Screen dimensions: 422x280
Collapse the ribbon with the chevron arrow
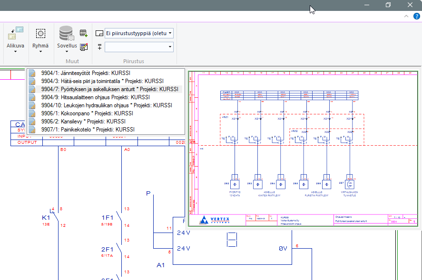(406, 16)
